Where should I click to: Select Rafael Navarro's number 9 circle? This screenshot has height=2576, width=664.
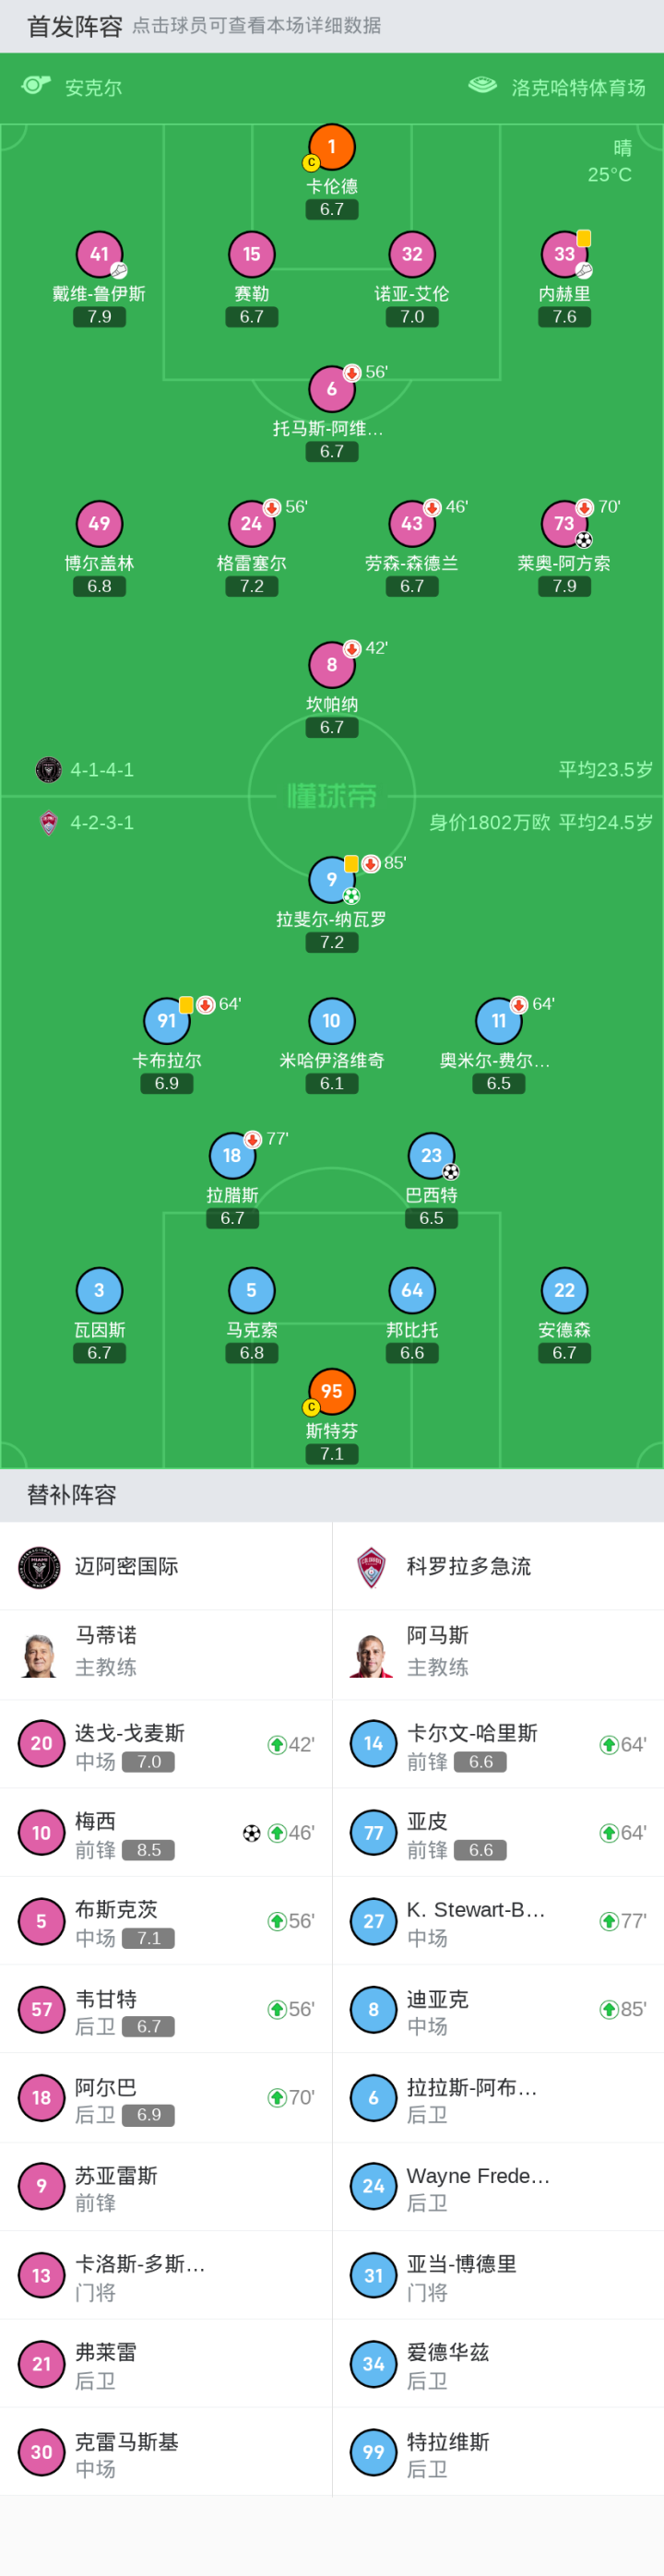tap(331, 879)
